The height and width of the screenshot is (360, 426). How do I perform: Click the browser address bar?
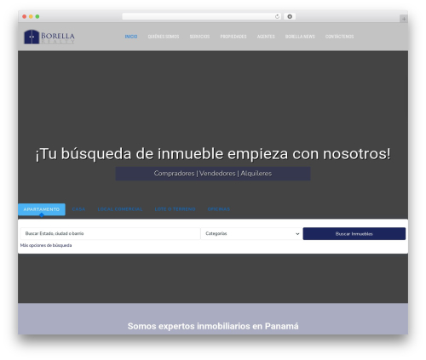(202, 16)
